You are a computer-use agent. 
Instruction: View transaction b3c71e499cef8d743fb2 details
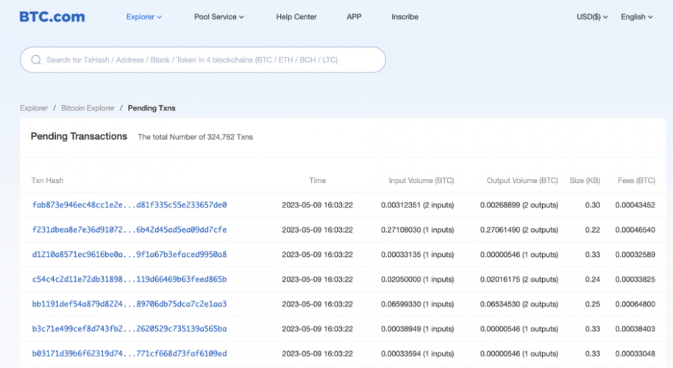coord(129,329)
